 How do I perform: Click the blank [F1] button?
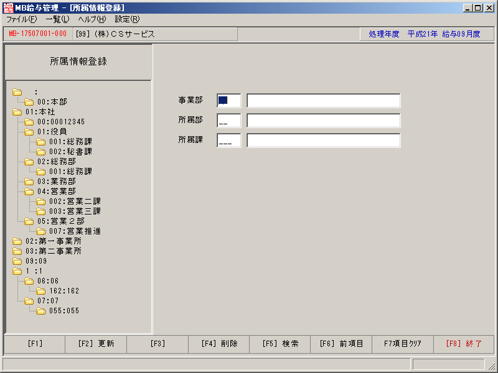pyautogui.click(x=35, y=344)
